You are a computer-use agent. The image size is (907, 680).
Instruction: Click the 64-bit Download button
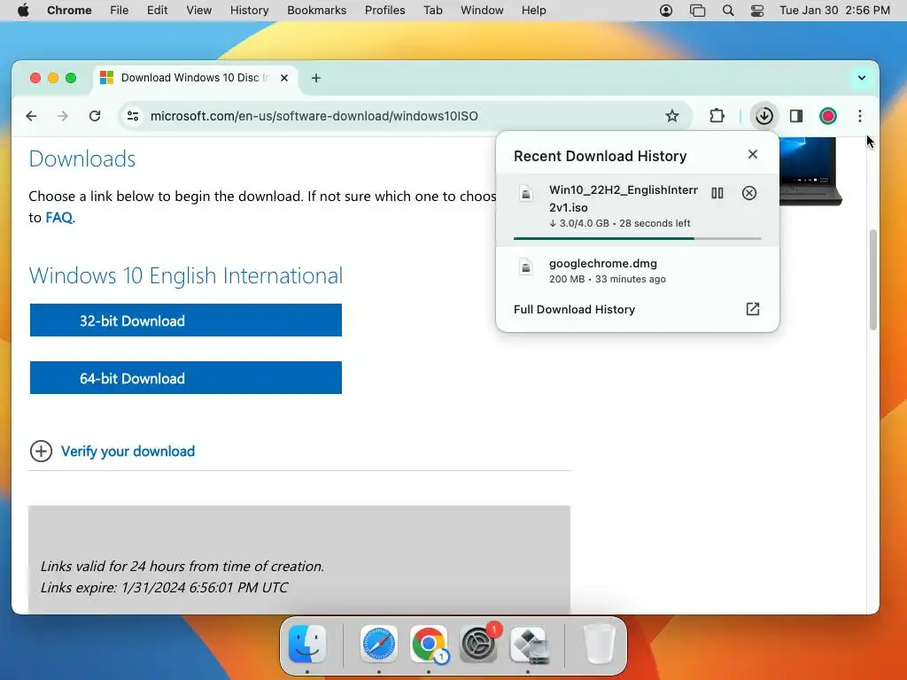tap(186, 378)
